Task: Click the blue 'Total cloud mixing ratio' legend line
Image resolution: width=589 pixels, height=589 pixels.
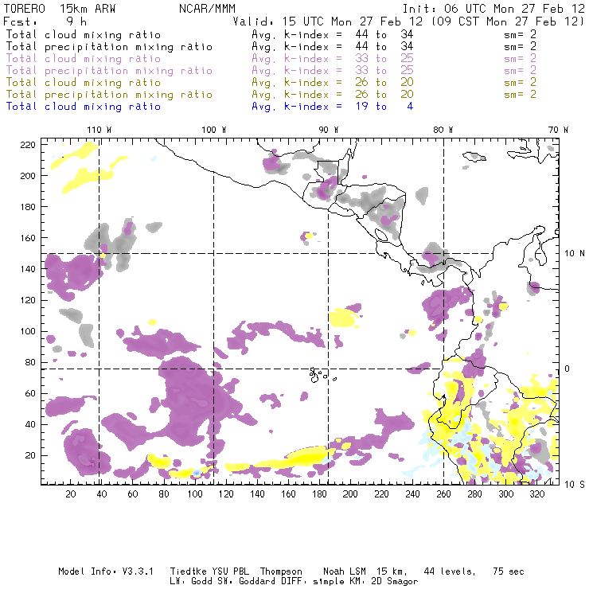Action: click(84, 107)
